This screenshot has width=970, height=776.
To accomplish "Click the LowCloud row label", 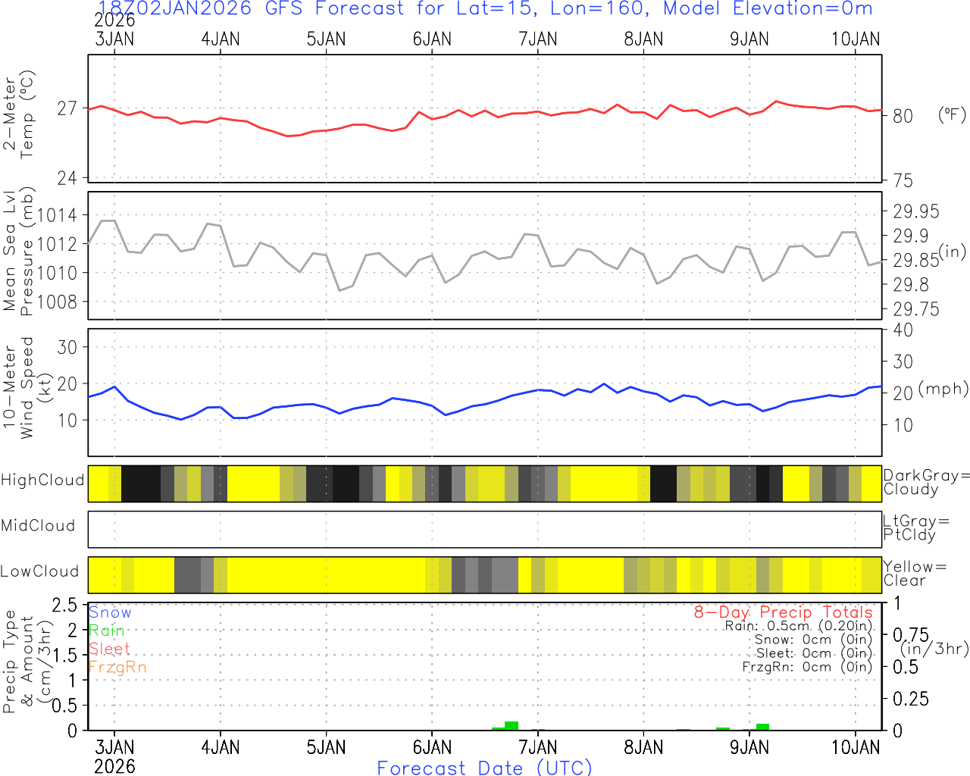I will [39, 572].
